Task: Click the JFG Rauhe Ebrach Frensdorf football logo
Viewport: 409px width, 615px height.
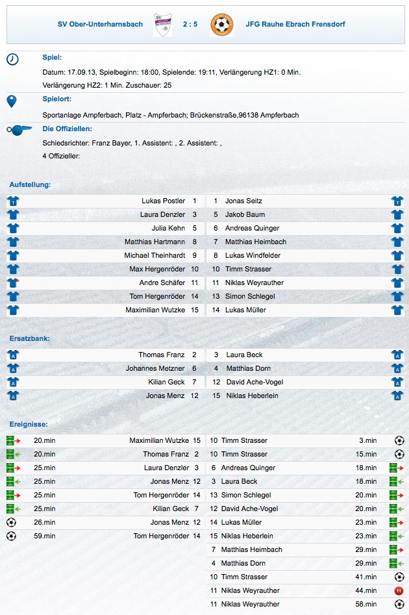Action: pos(222,25)
